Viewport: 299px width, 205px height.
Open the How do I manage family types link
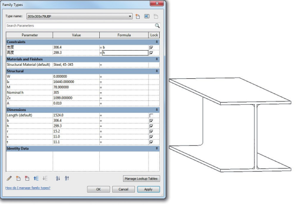pos(28,188)
